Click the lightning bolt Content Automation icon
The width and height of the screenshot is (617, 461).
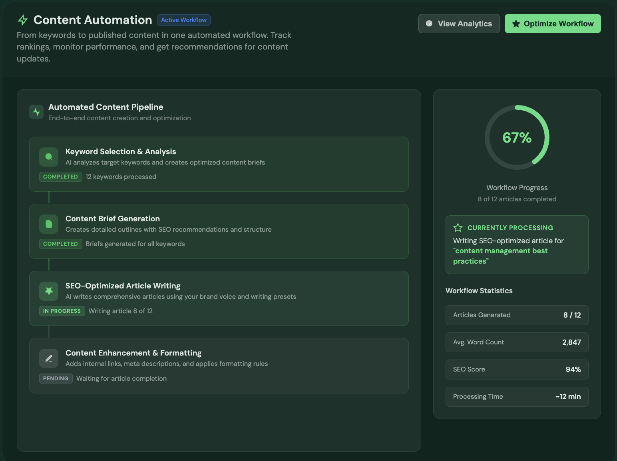(x=23, y=20)
